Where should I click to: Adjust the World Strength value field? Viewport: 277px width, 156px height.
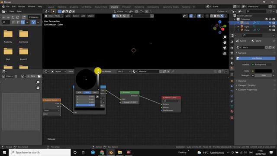263,75
